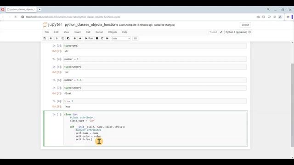The width and height of the screenshot is (294, 165).
Task: Copy selected cells icon
Action: pos(62,38)
